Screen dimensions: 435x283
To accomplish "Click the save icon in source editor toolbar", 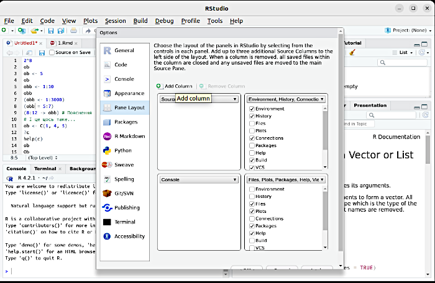I will coord(42,52).
